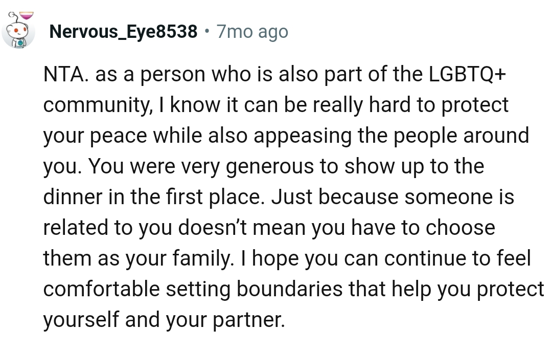Click the word "yourself" on the last line
This screenshot has height=350, width=552.
[x=81, y=320]
